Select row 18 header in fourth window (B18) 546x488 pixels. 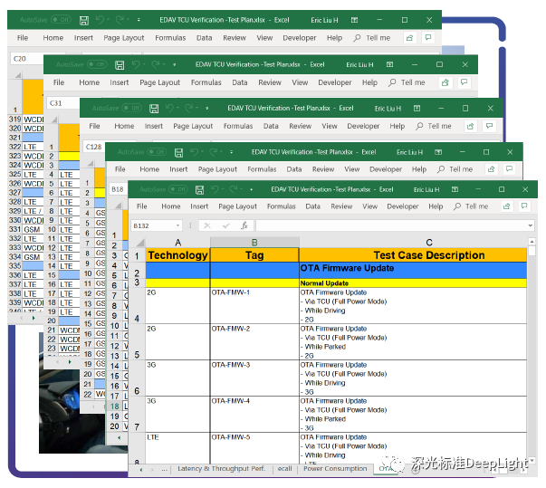click(x=115, y=407)
